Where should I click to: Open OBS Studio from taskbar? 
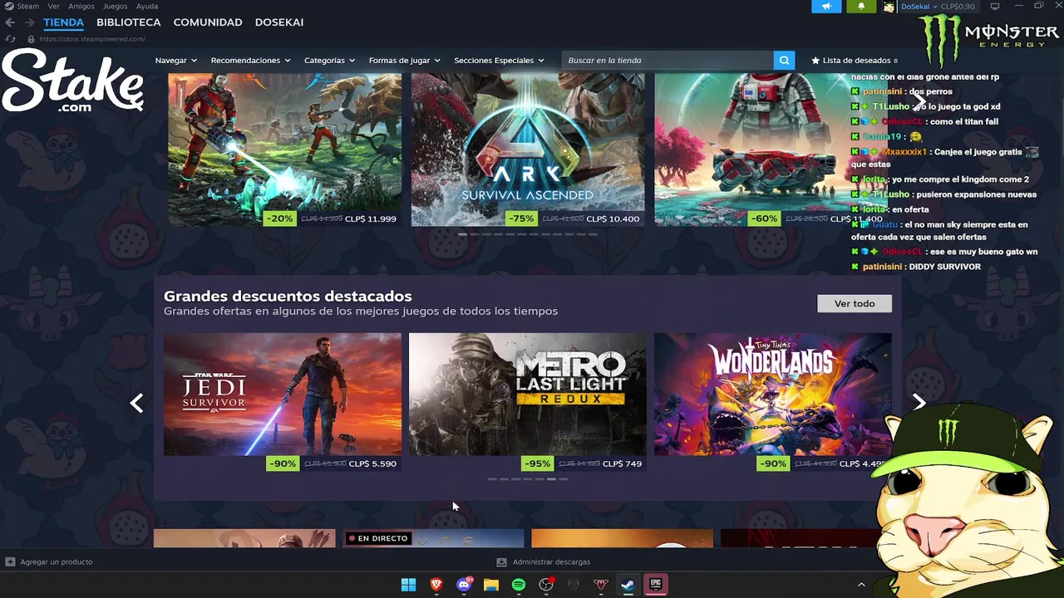tap(546, 585)
